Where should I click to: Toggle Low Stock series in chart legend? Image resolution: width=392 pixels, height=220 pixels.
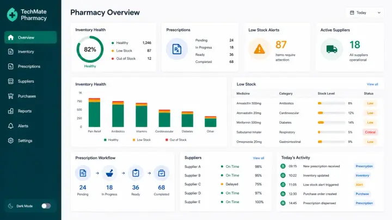pyautogui.click(x=142, y=140)
